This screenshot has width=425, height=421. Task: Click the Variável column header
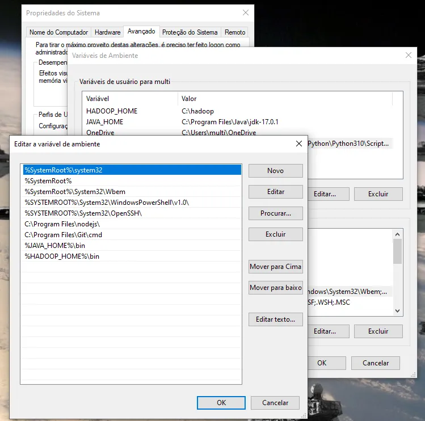[x=130, y=99]
